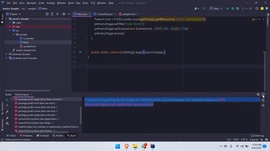The image size is (270, 151).
Task: Open the Project view selector dropdown
Action: coord(13,14)
